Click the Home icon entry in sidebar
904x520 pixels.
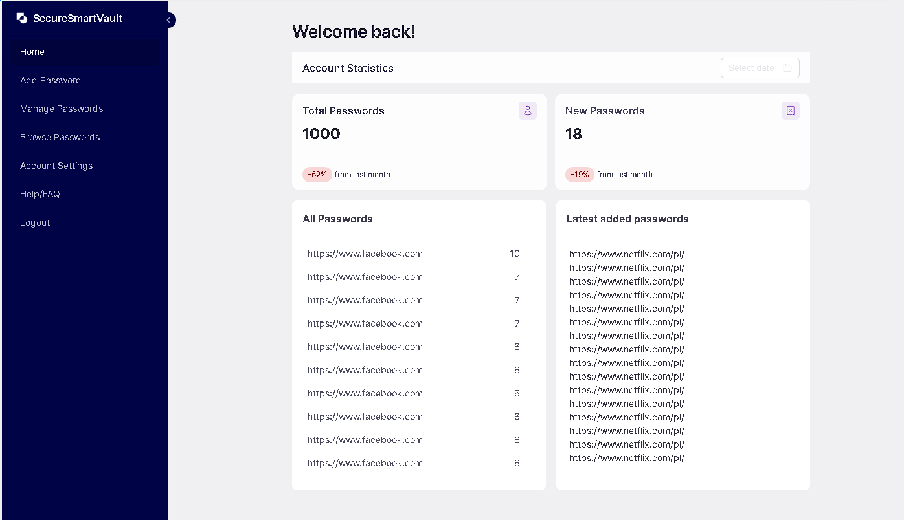coord(32,52)
